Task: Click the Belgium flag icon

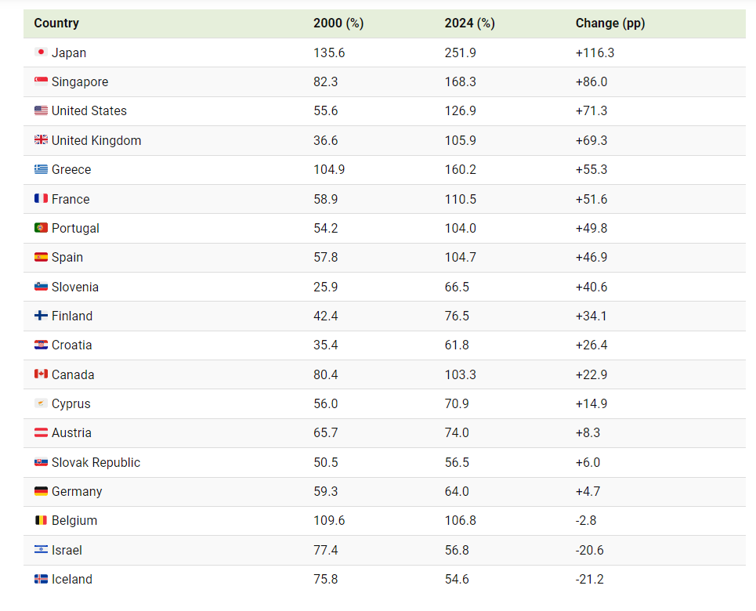Action: (41, 521)
